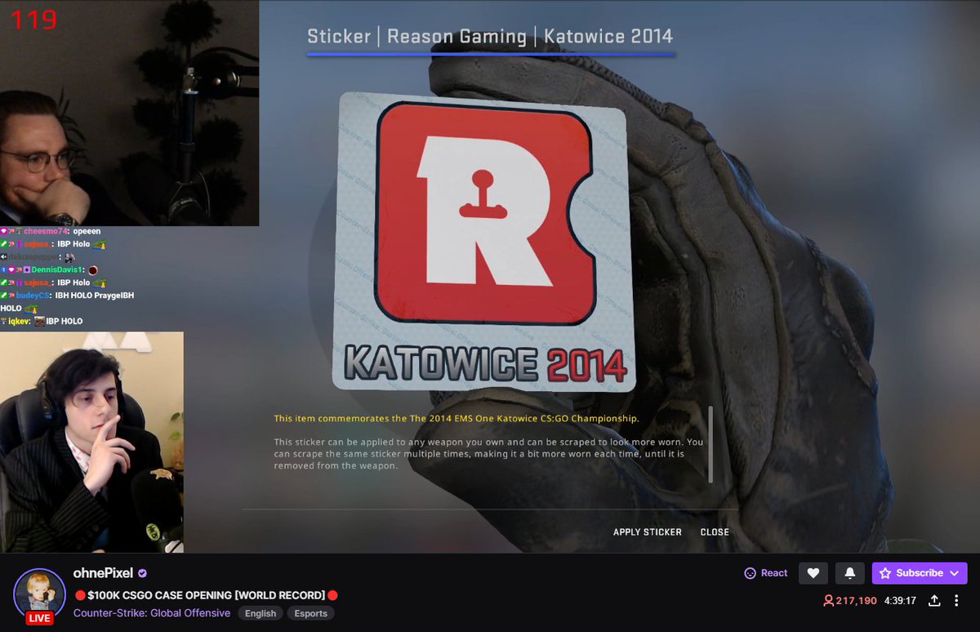Viewport: 980px width, 632px height.
Task: Click the share upload icon
Action: (935, 601)
